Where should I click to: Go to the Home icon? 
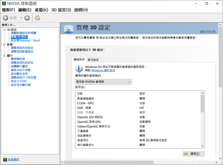tap(37, 18)
